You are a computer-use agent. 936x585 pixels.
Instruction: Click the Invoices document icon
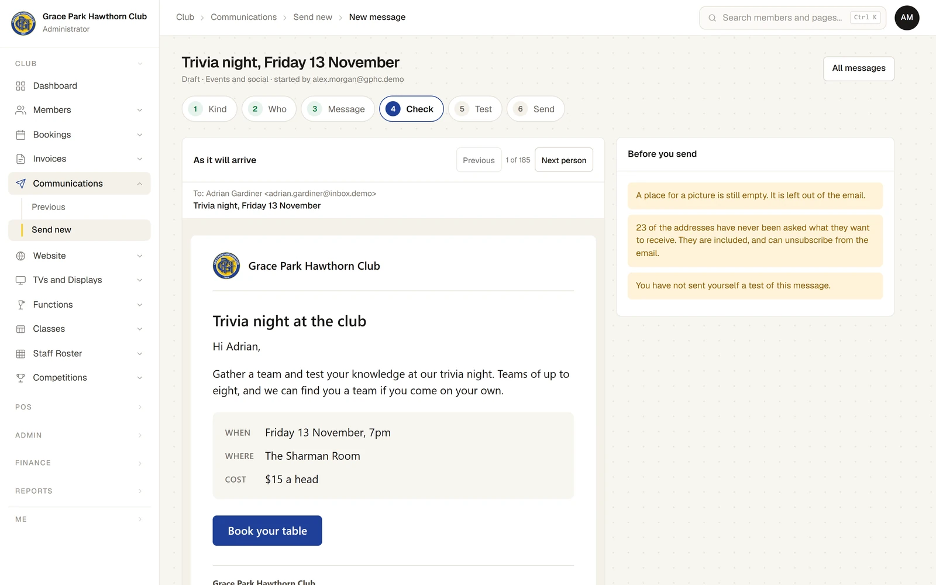(x=20, y=159)
